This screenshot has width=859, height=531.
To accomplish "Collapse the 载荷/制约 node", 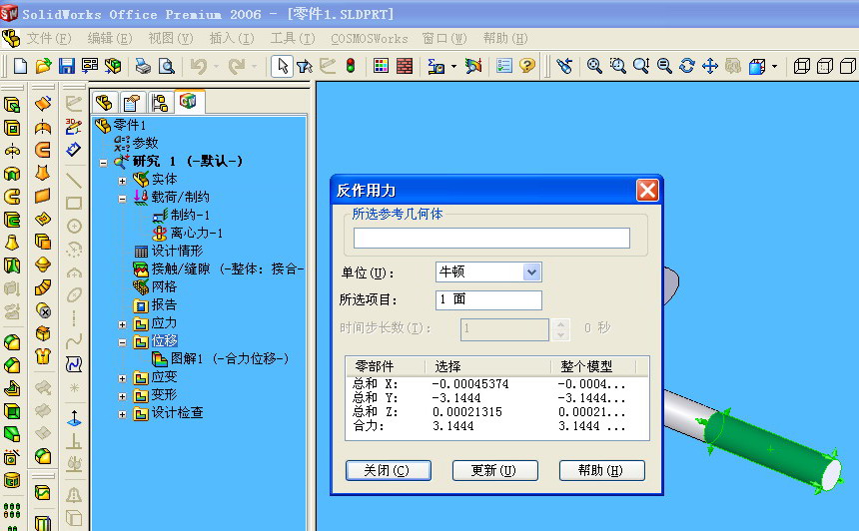I will tap(122, 199).
